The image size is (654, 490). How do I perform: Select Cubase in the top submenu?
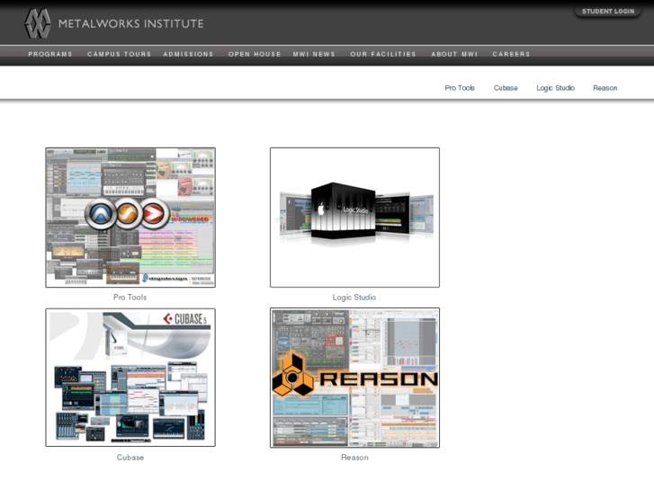506,88
